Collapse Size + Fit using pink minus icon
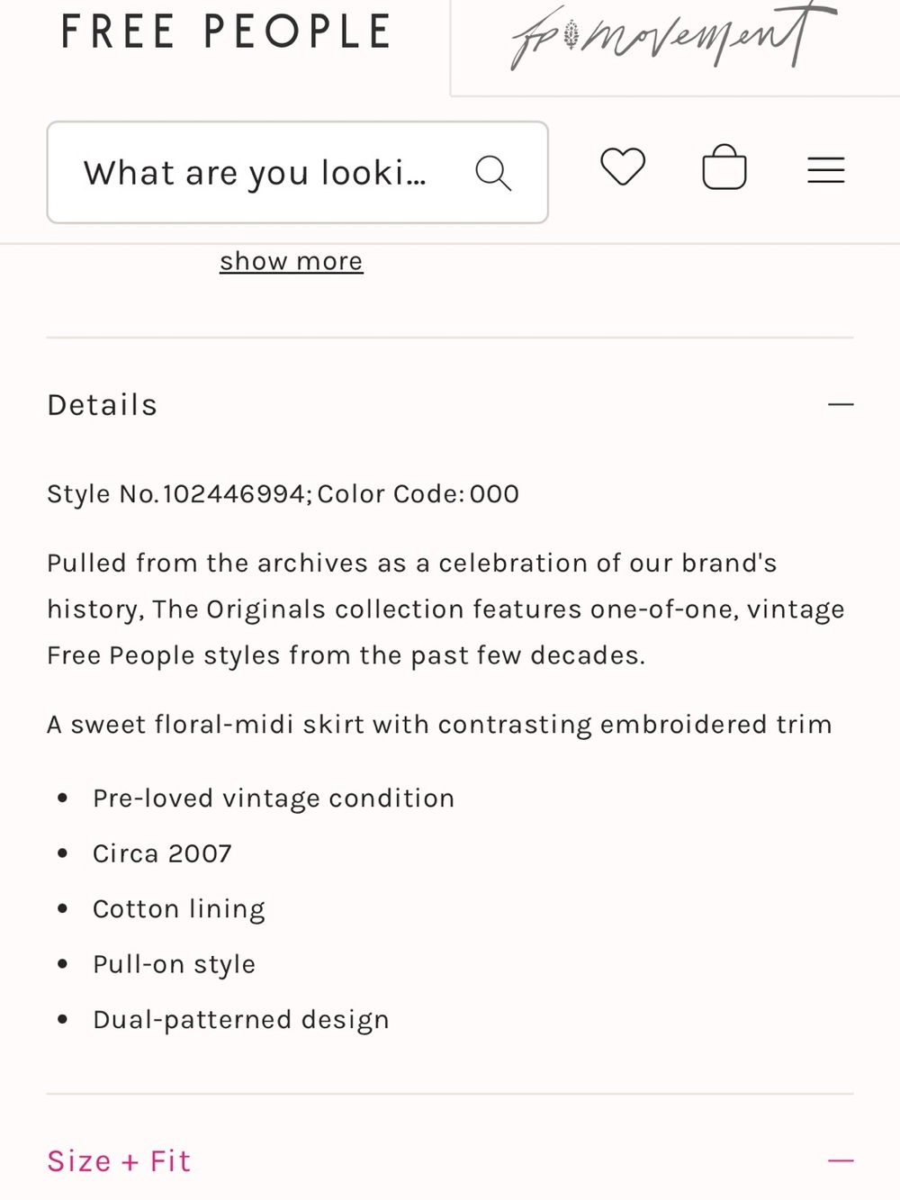The image size is (900, 1200). click(x=841, y=1160)
